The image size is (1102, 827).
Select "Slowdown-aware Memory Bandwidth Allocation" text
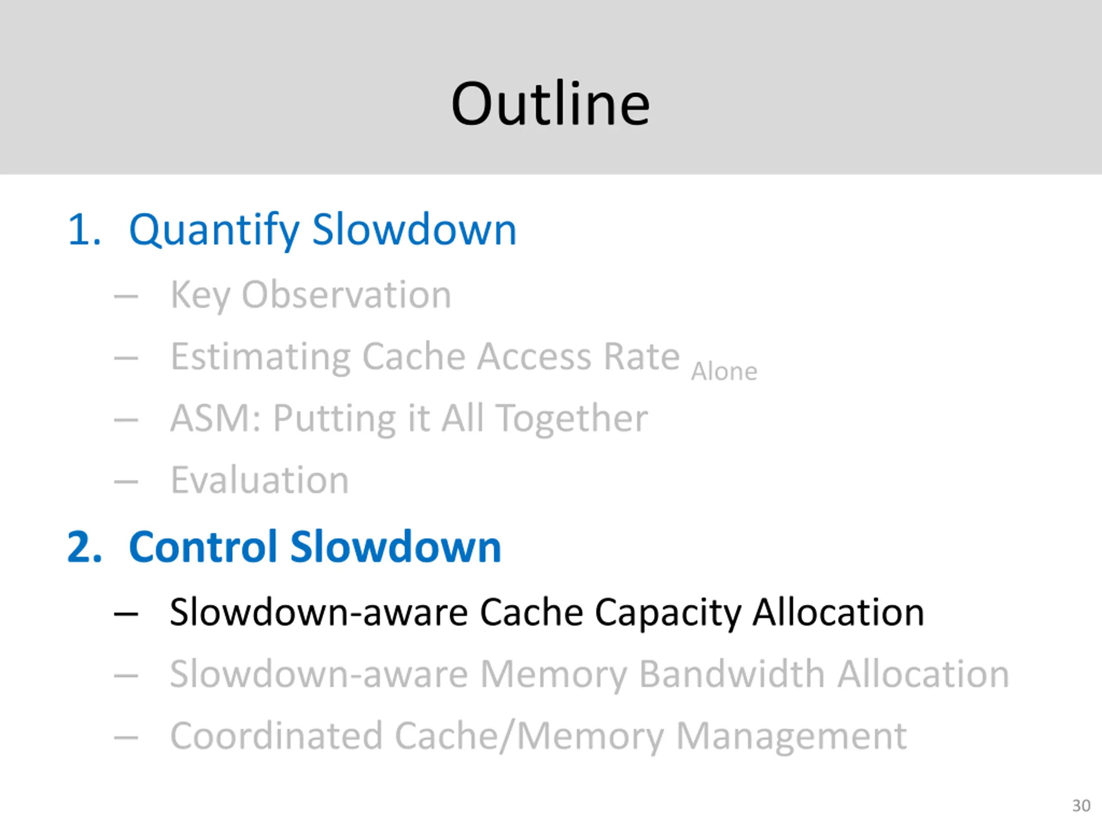[x=589, y=674]
